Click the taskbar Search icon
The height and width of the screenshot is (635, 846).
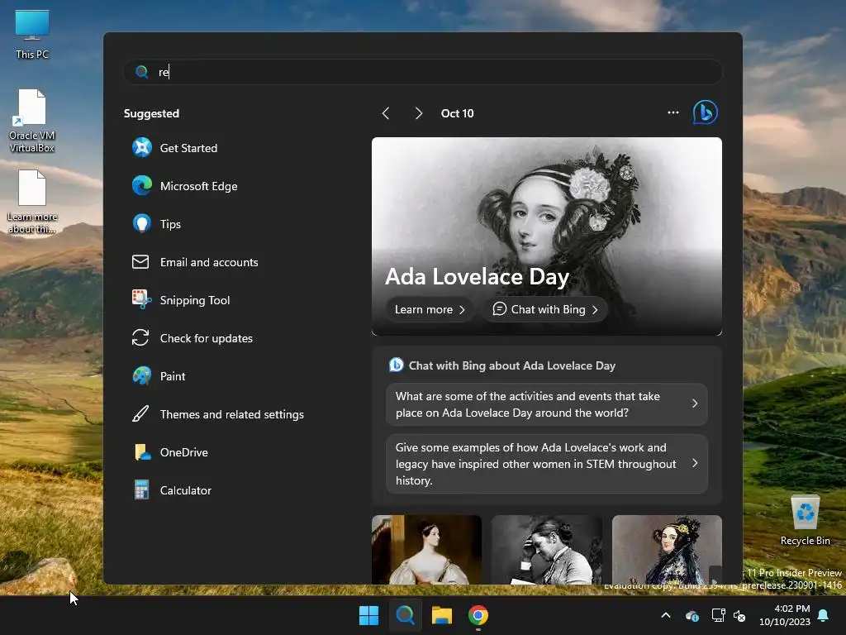coord(405,615)
